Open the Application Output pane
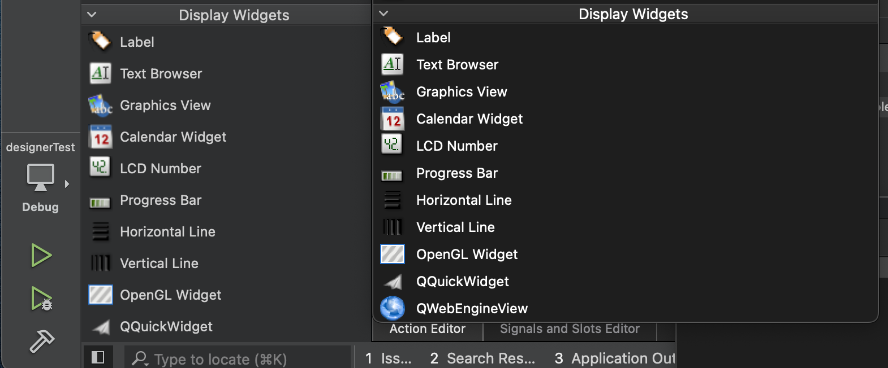This screenshot has height=368, width=888. pos(615,358)
